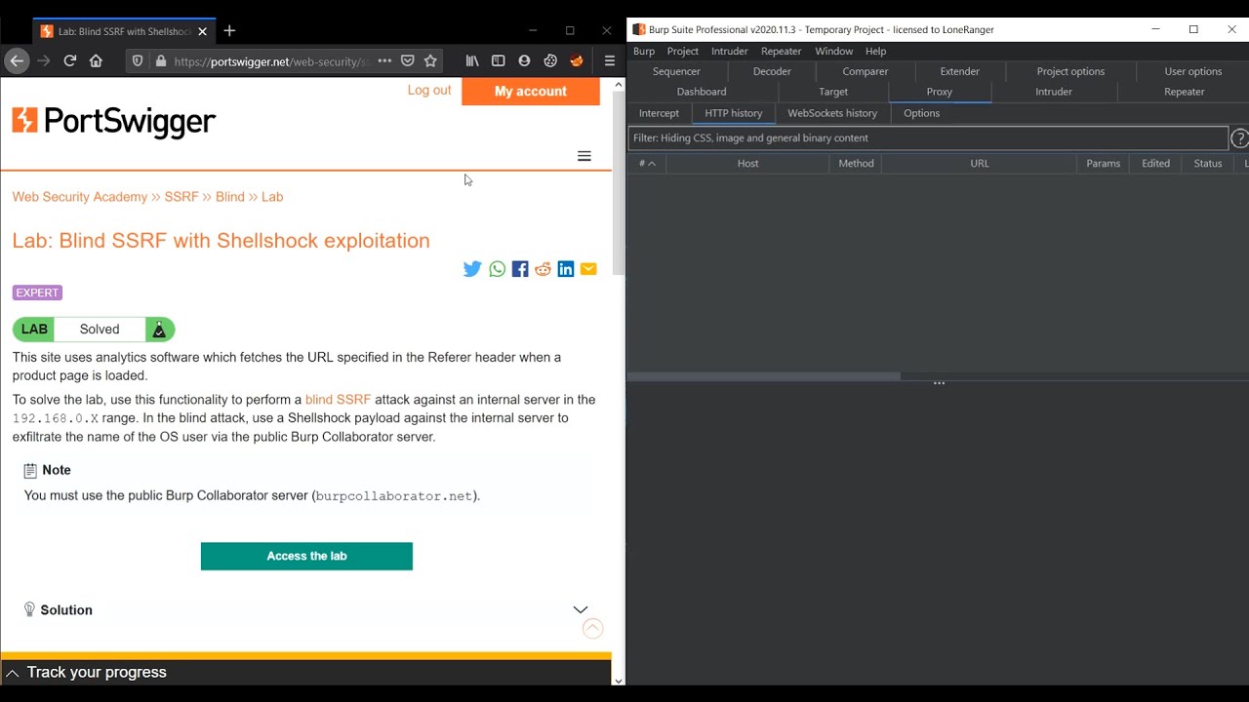Viewport: 1249px width, 702px height.
Task: Open tracking protection shield in address bar
Action: [138, 60]
